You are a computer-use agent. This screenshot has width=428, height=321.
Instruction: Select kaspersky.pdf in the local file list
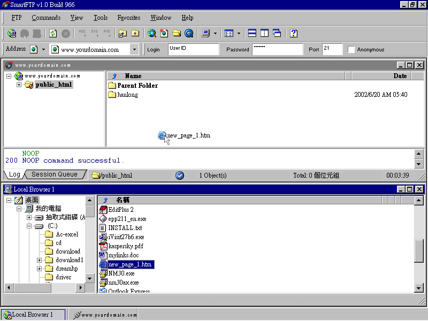[121, 246]
